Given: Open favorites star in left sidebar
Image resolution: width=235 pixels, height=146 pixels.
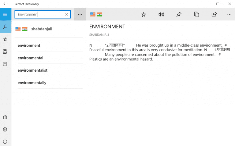Looking at the screenshot, I should 5,39.
